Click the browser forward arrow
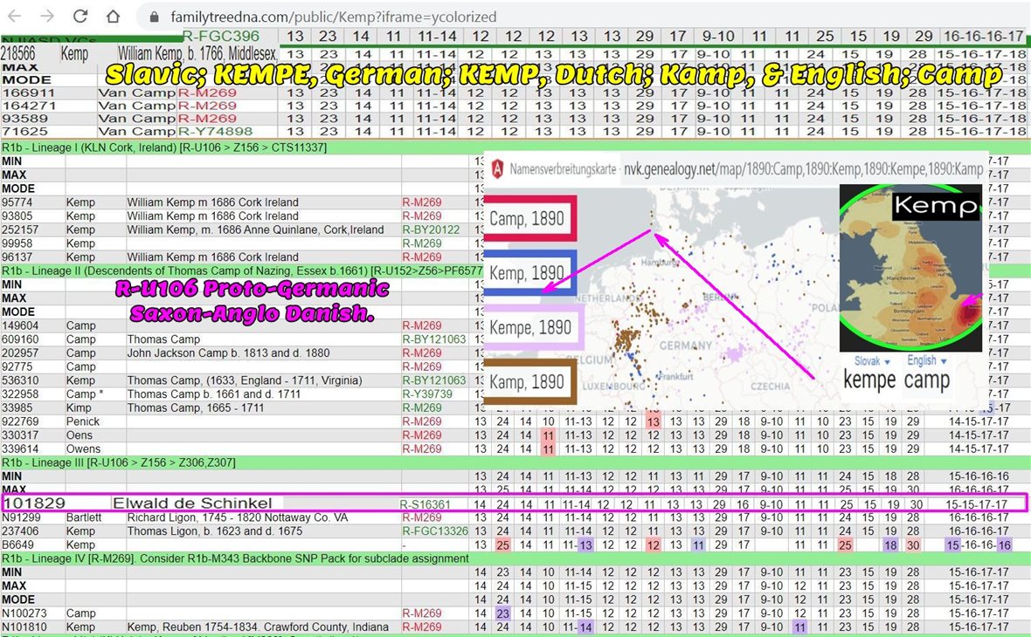Image resolution: width=1031 pixels, height=637 pixels. coord(47,16)
